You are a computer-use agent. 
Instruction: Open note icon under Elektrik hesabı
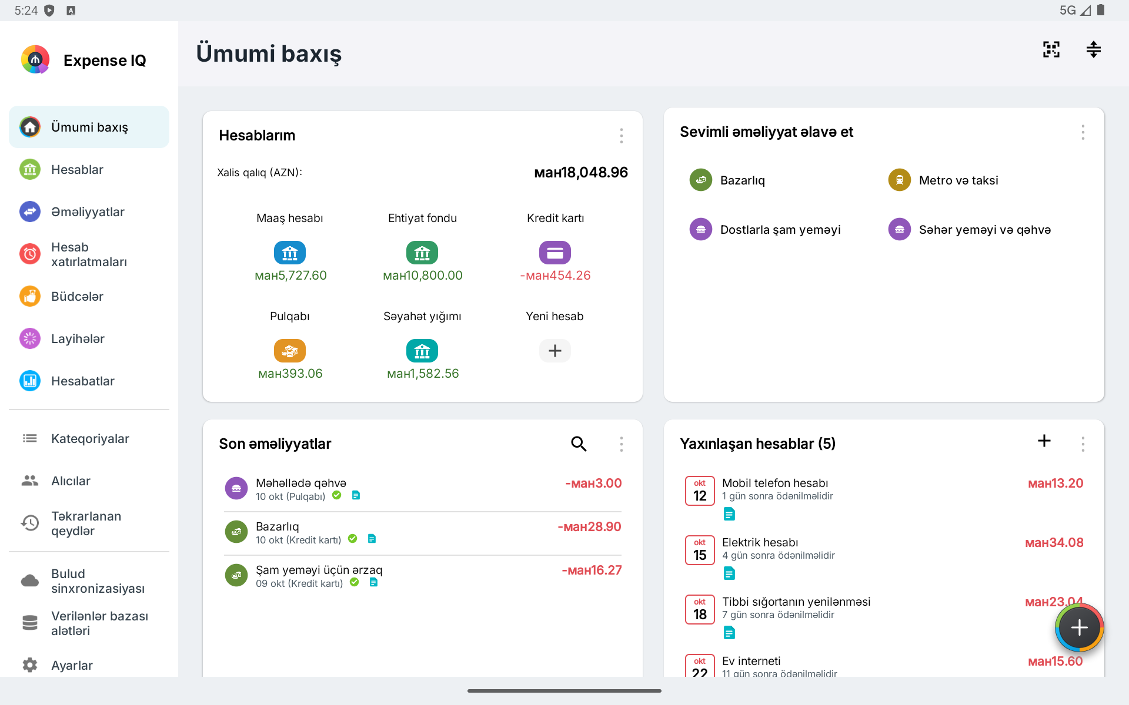click(729, 573)
